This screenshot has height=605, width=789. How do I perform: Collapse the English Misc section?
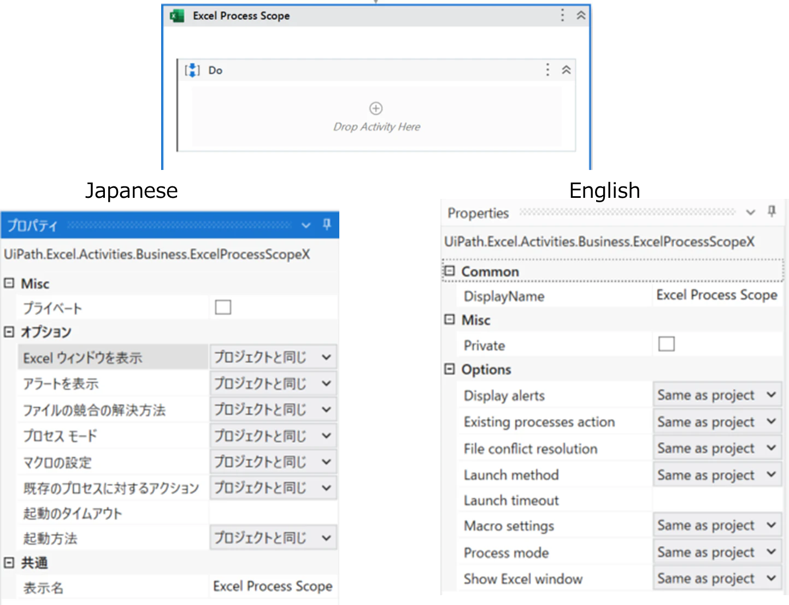449,319
